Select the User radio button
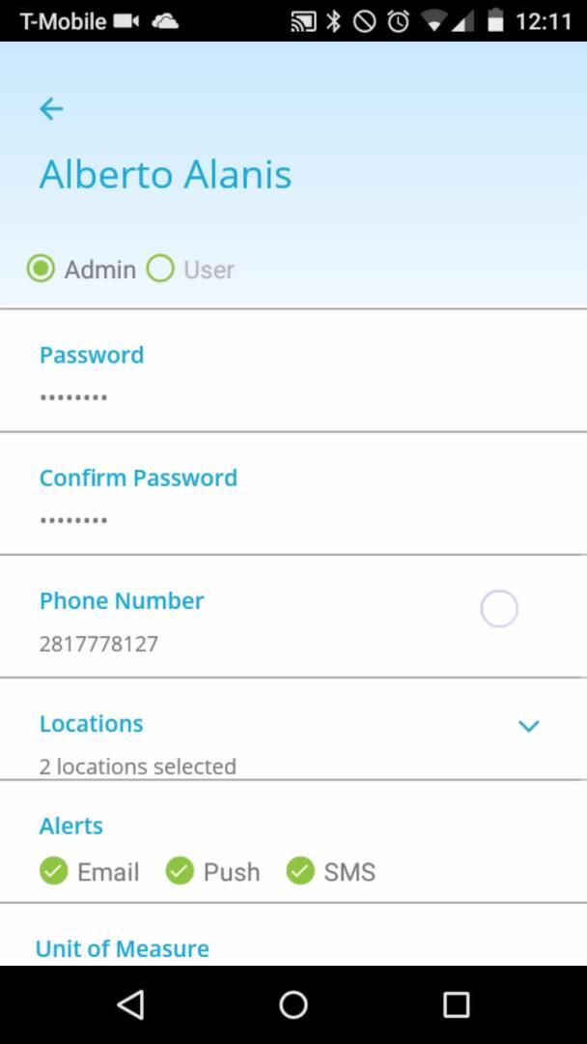The width and height of the screenshot is (587, 1044). 160,269
